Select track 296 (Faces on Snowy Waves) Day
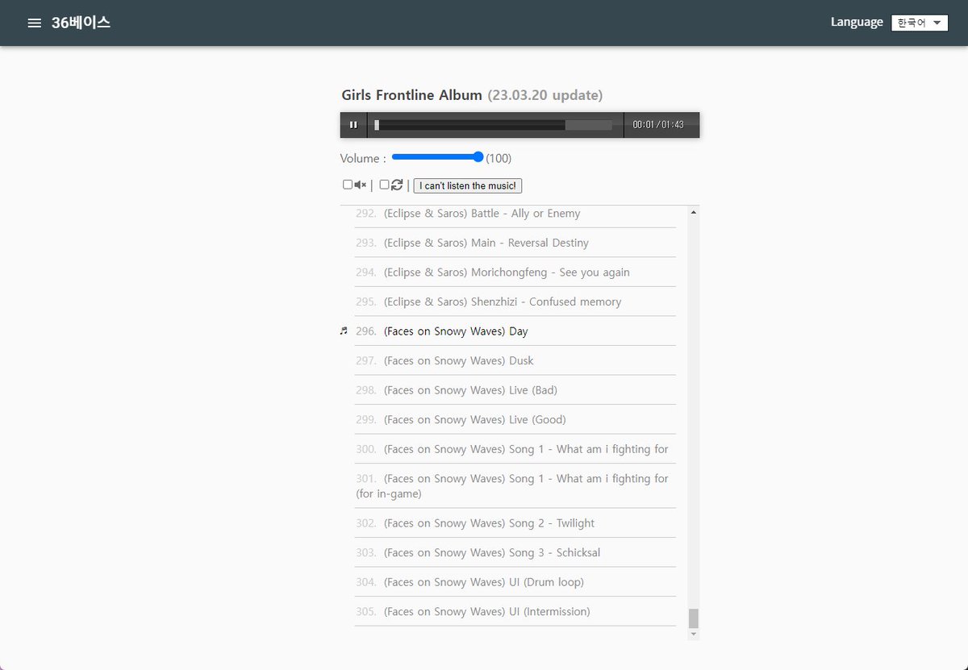 pyautogui.click(x=515, y=331)
